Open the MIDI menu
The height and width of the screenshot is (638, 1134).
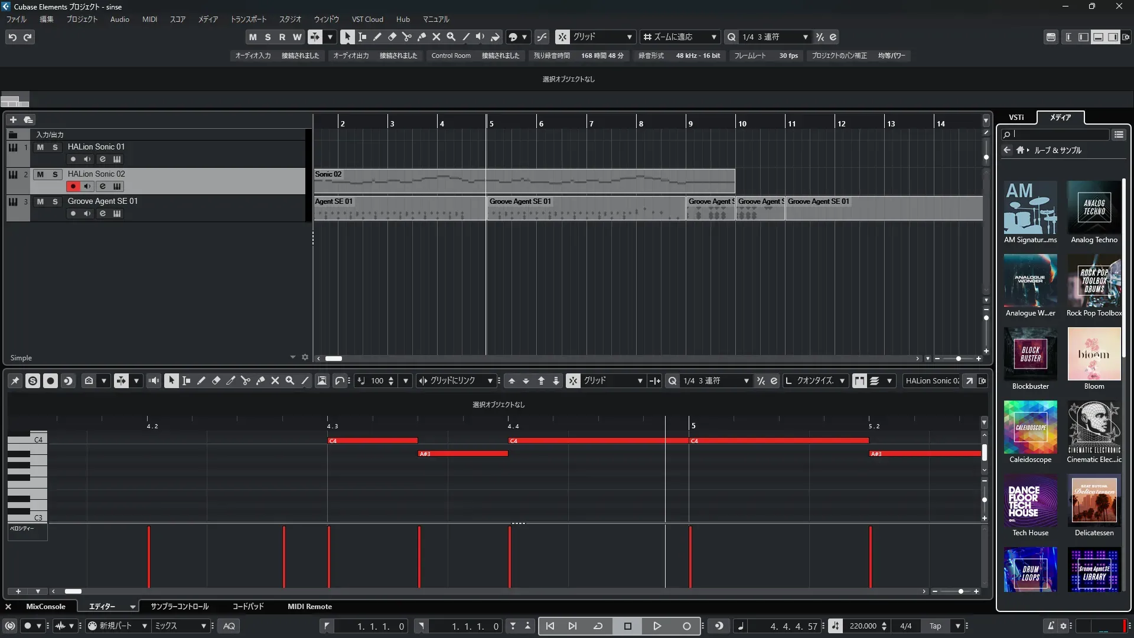pos(149,19)
